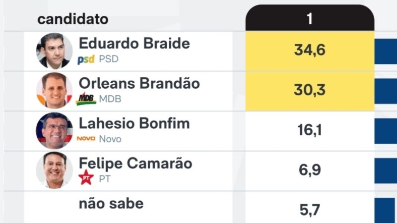This screenshot has width=397, height=223.
Task: Select the column header tab labeled 1
Action: click(310, 19)
